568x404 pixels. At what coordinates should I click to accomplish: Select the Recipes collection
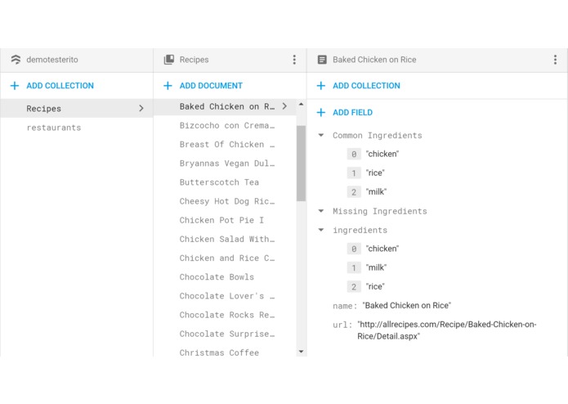click(x=77, y=108)
